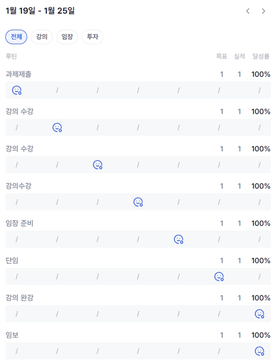The height and width of the screenshot is (364, 277).
Task: Click the 1월 19일 - 1월 25일 date range
Action: click(40, 11)
